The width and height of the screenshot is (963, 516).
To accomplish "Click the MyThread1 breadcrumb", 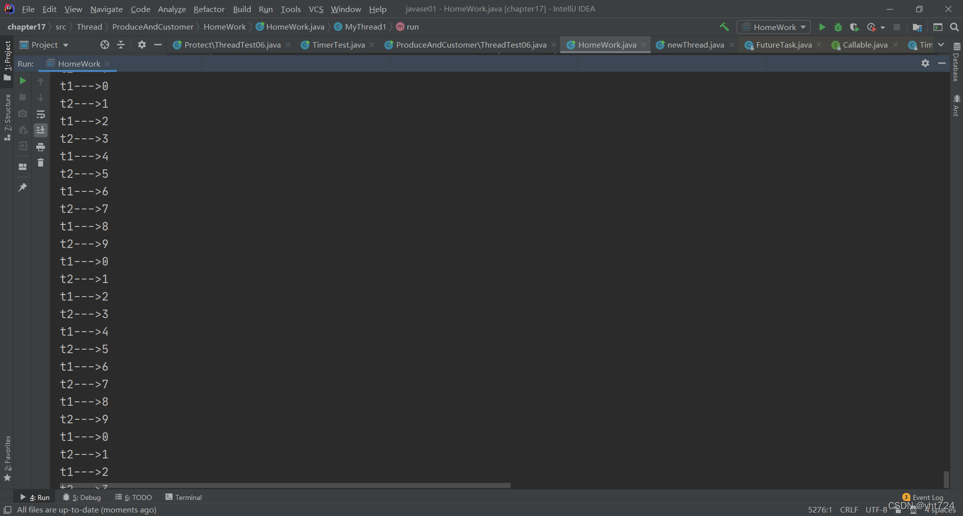I will coord(360,27).
